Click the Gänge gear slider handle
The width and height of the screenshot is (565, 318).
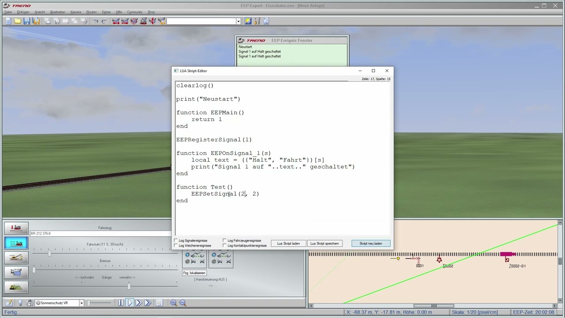coord(129,286)
